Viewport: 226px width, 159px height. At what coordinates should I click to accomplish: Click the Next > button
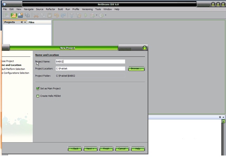[91, 148]
